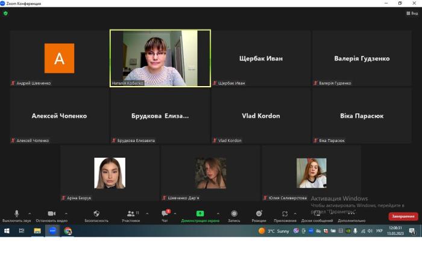Open the Вид view menu at top right
422x266 pixels.
tap(412, 13)
